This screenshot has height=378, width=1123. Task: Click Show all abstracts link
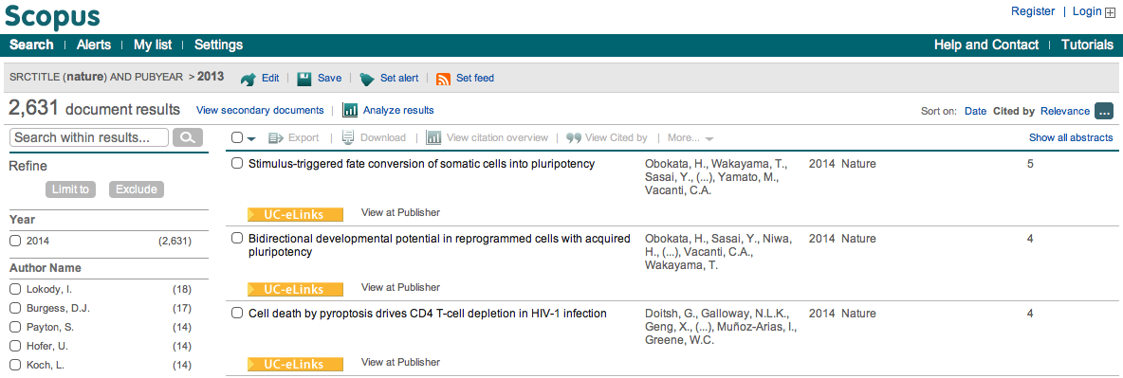[x=1071, y=137]
